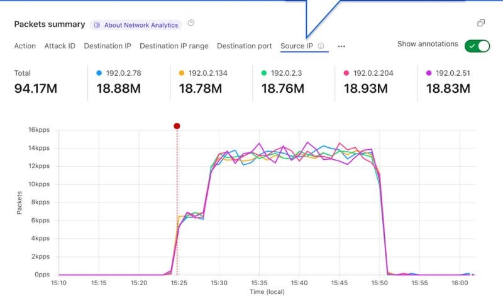The image size is (503, 304).
Task: Click the red annotation marker on chart
Action: click(177, 126)
